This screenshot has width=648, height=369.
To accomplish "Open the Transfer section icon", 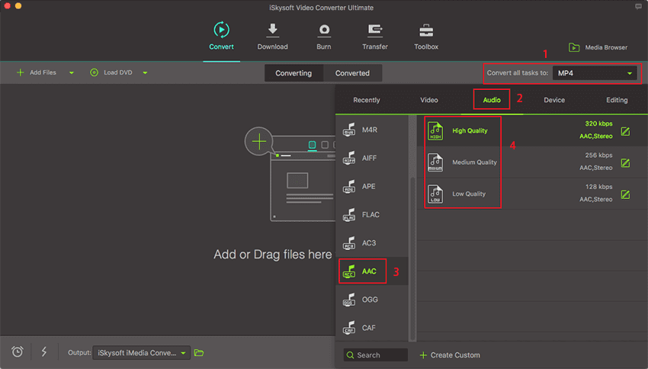I will pos(375,30).
